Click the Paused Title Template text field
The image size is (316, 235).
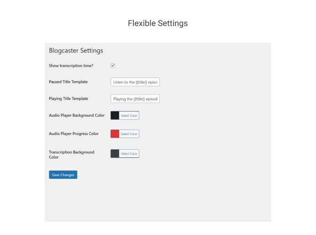pos(135,82)
